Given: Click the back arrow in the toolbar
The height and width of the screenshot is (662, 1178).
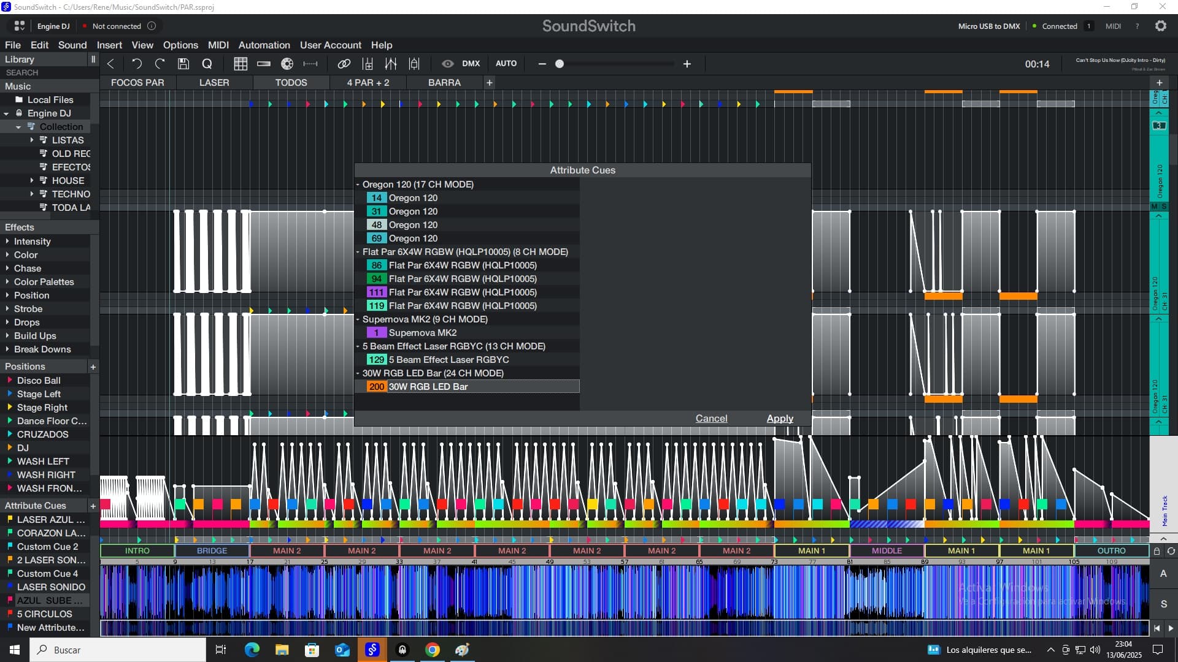Looking at the screenshot, I should (110, 64).
